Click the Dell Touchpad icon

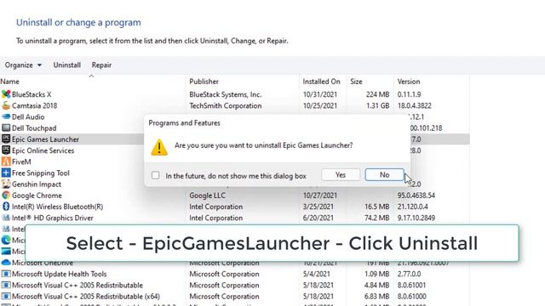[x=6, y=128]
